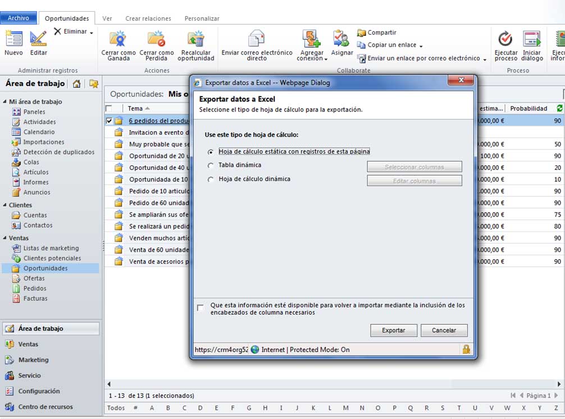Open the Ventas navigation area

pyautogui.click(x=28, y=344)
